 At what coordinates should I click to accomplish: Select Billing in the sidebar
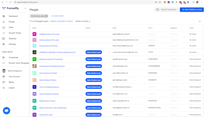pyautogui.click(x=11, y=82)
